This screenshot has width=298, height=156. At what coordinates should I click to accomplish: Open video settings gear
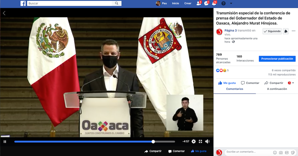[194, 141]
